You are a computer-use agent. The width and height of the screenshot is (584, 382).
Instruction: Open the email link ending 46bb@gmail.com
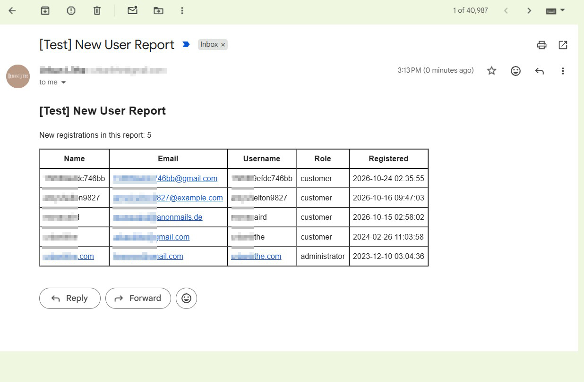coord(165,178)
